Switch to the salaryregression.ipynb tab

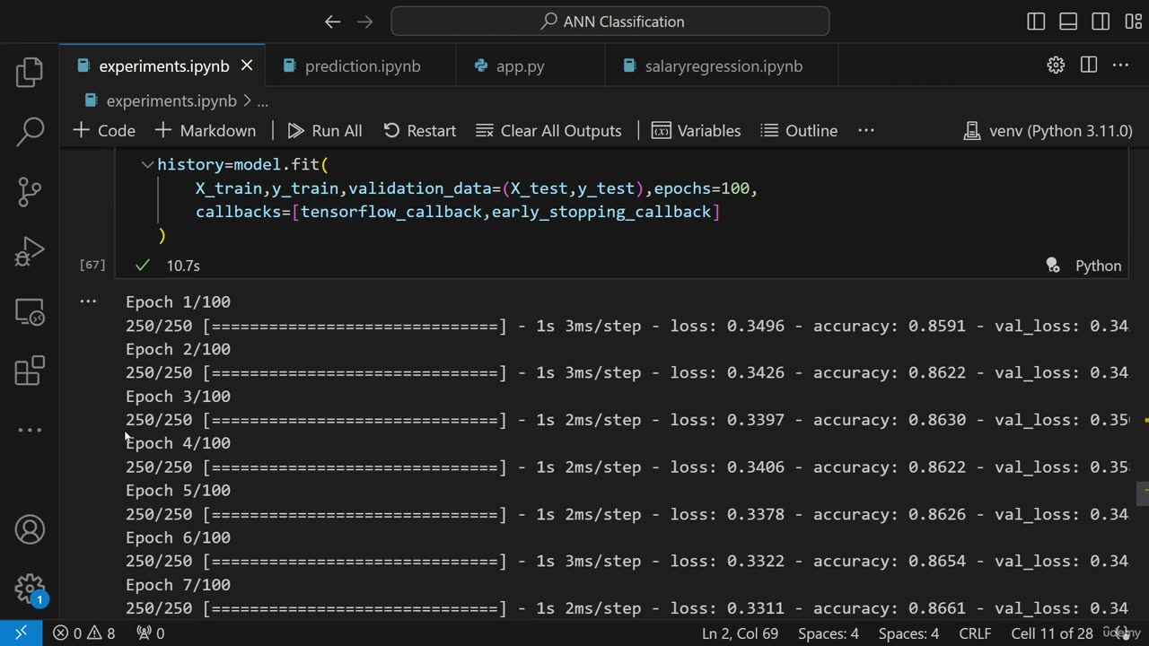pyautogui.click(x=722, y=65)
